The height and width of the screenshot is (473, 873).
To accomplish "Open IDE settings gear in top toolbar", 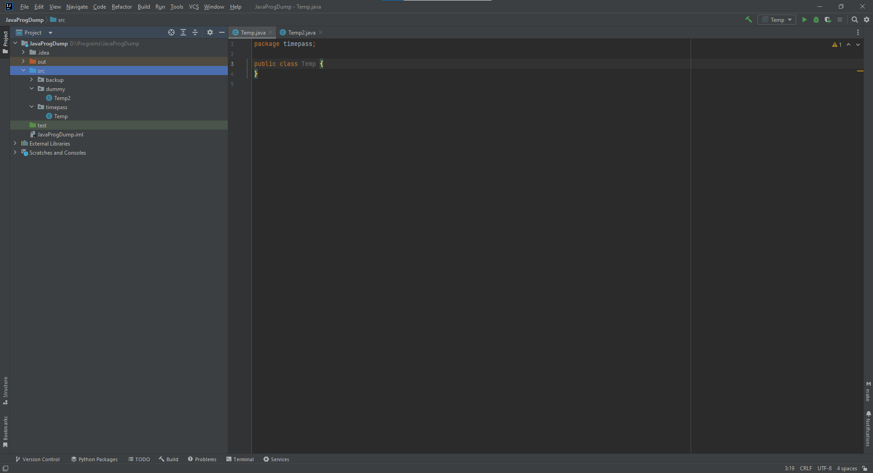I will (867, 20).
